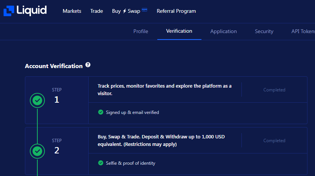Screen dimensions: 315x176
Task: Click Step 1 green checkmark circle
Action: 37,100
